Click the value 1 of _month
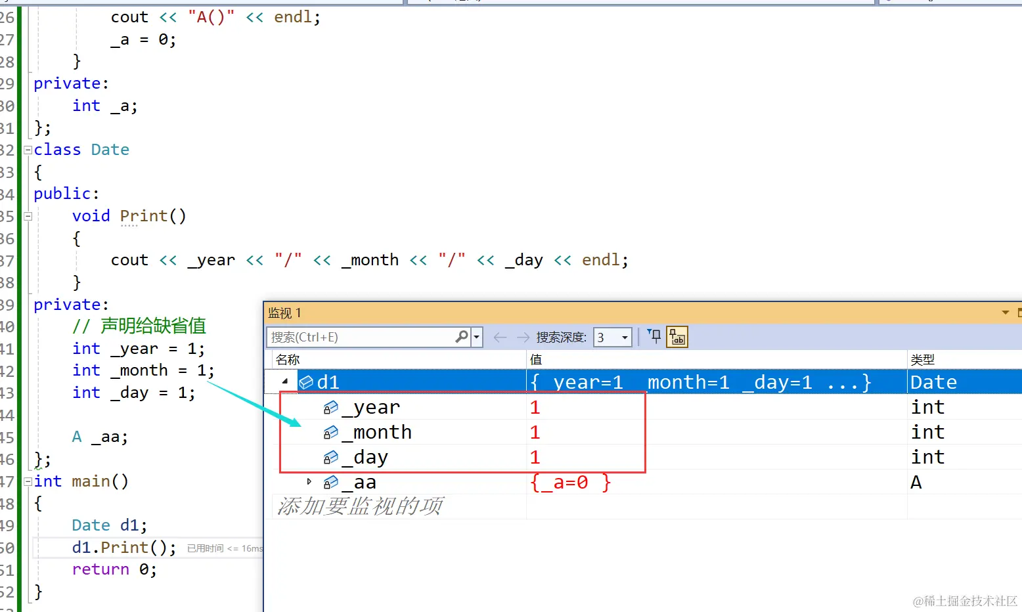This screenshot has height=612, width=1022. click(x=535, y=433)
